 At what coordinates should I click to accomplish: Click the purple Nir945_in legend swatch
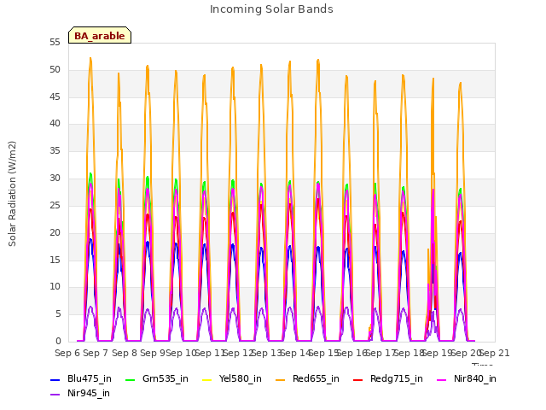tap(55, 395)
